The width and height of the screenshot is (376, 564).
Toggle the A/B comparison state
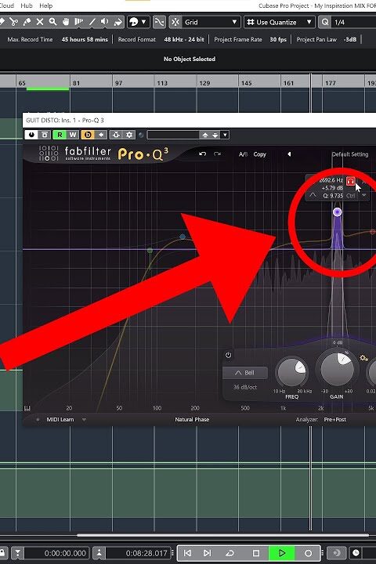pyautogui.click(x=244, y=154)
